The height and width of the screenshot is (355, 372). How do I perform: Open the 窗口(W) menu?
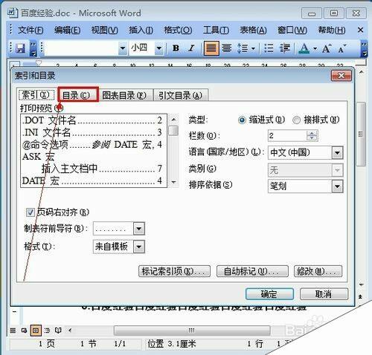[292, 30]
